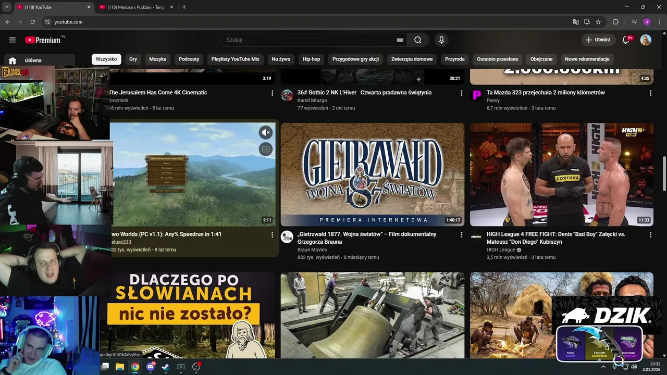The height and width of the screenshot is (375, 667).
Task: Select the Podcasty filter chip
Action: pos(189,59)
